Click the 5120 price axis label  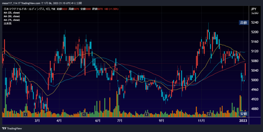(255, 51)
